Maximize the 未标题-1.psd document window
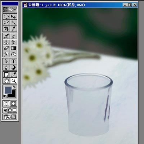 coord(130,5)
